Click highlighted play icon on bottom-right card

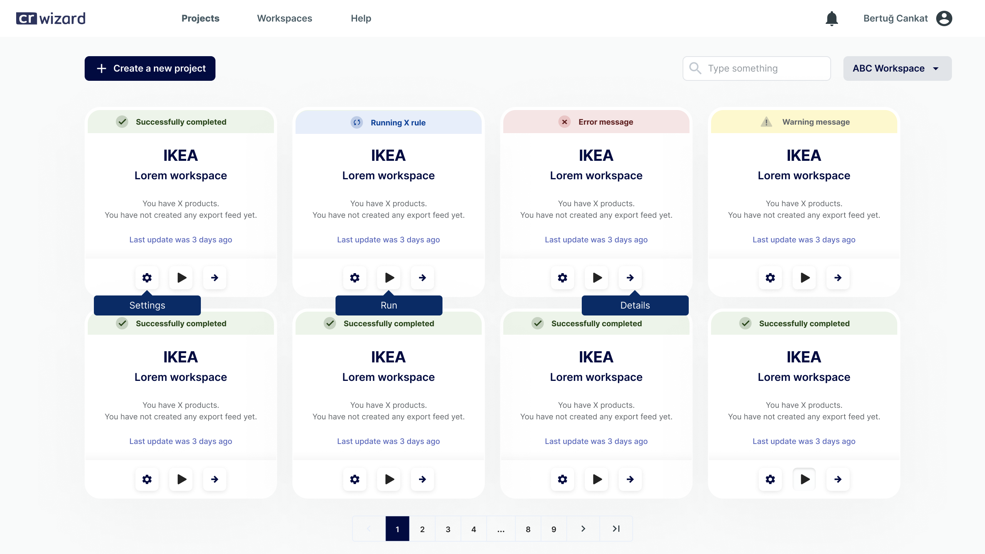click(x=805, y=479)
